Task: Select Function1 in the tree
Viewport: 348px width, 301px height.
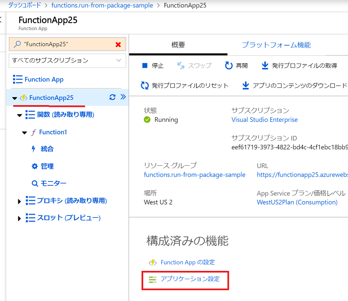Action: [x=53, y=132]
